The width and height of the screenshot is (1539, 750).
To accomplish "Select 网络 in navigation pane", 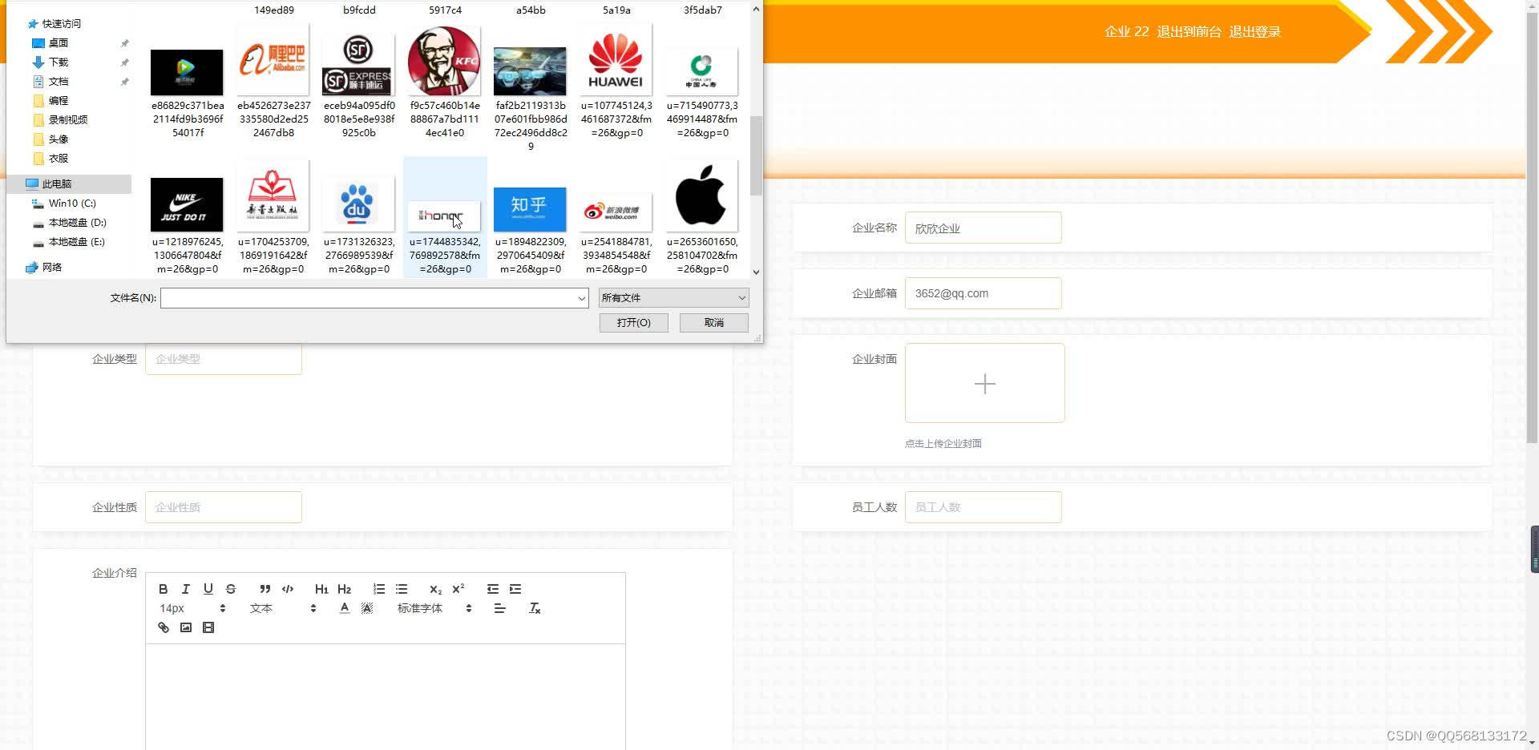I will pyautogui.click(x=51, y=267).
